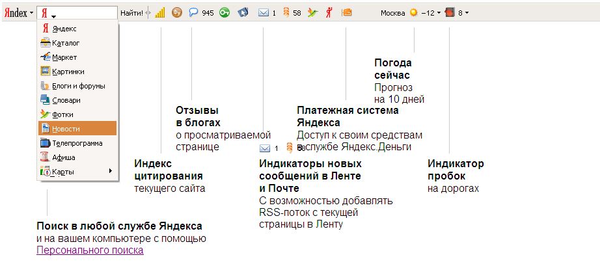Click the red running figure icon
The height and width of the screenshot is (266, 600).
(x=329, y=13)
